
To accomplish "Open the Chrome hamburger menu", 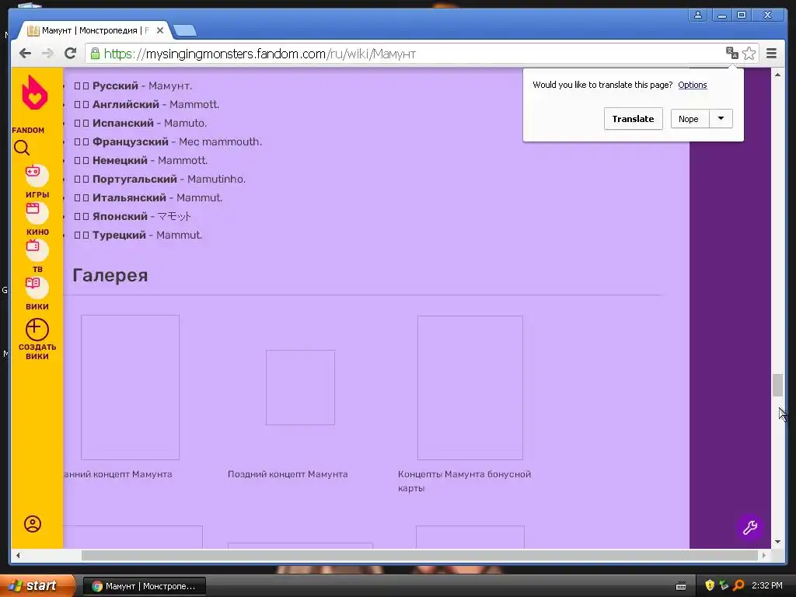I will (x=771, y=54).
